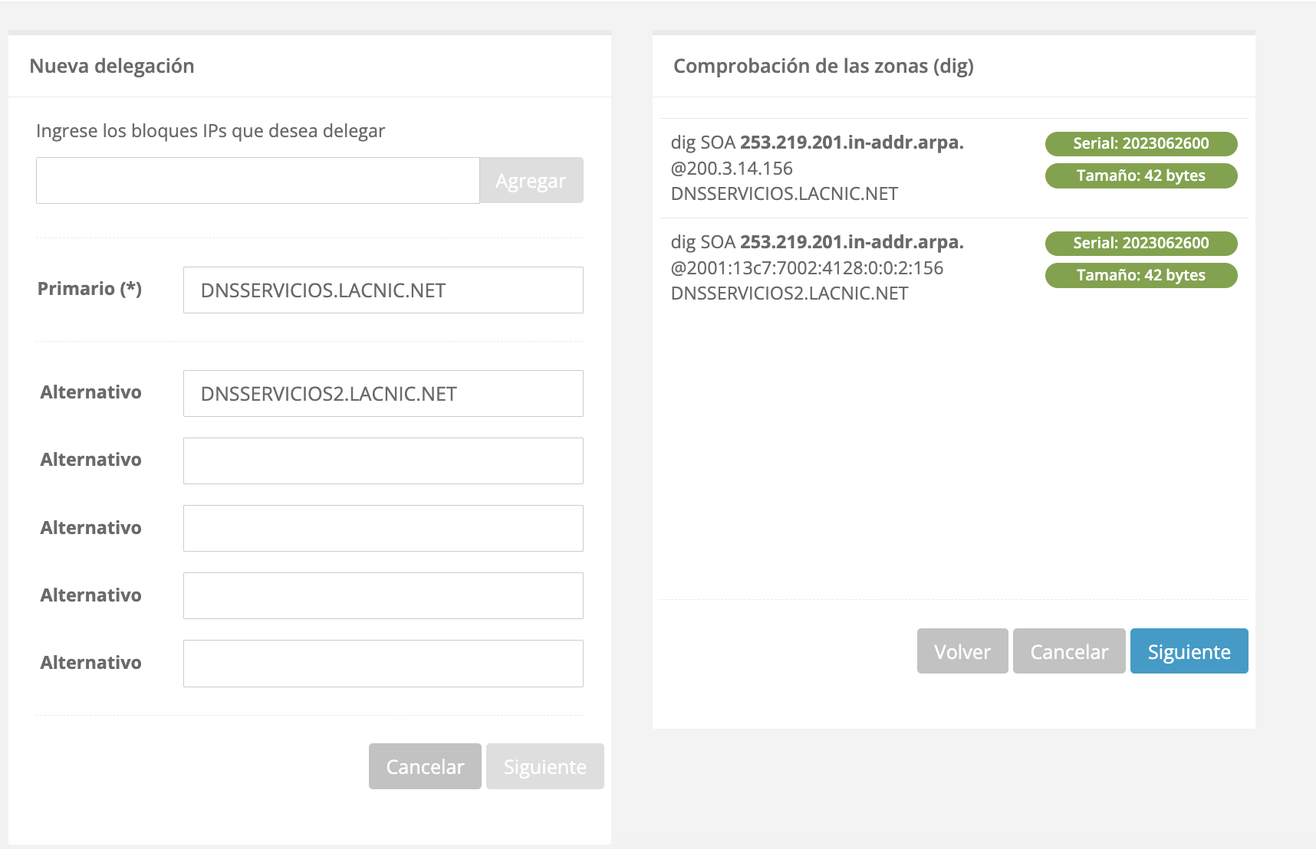This screenshot has width=1316, height=849.
Task: Click the Serial badge for the IPv6 query
Action: (x=1140, y=244)
